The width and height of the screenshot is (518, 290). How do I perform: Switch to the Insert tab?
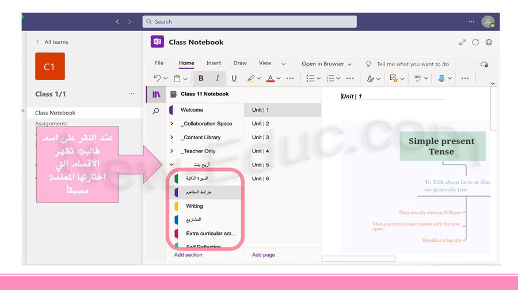click(x=214, y=63)
